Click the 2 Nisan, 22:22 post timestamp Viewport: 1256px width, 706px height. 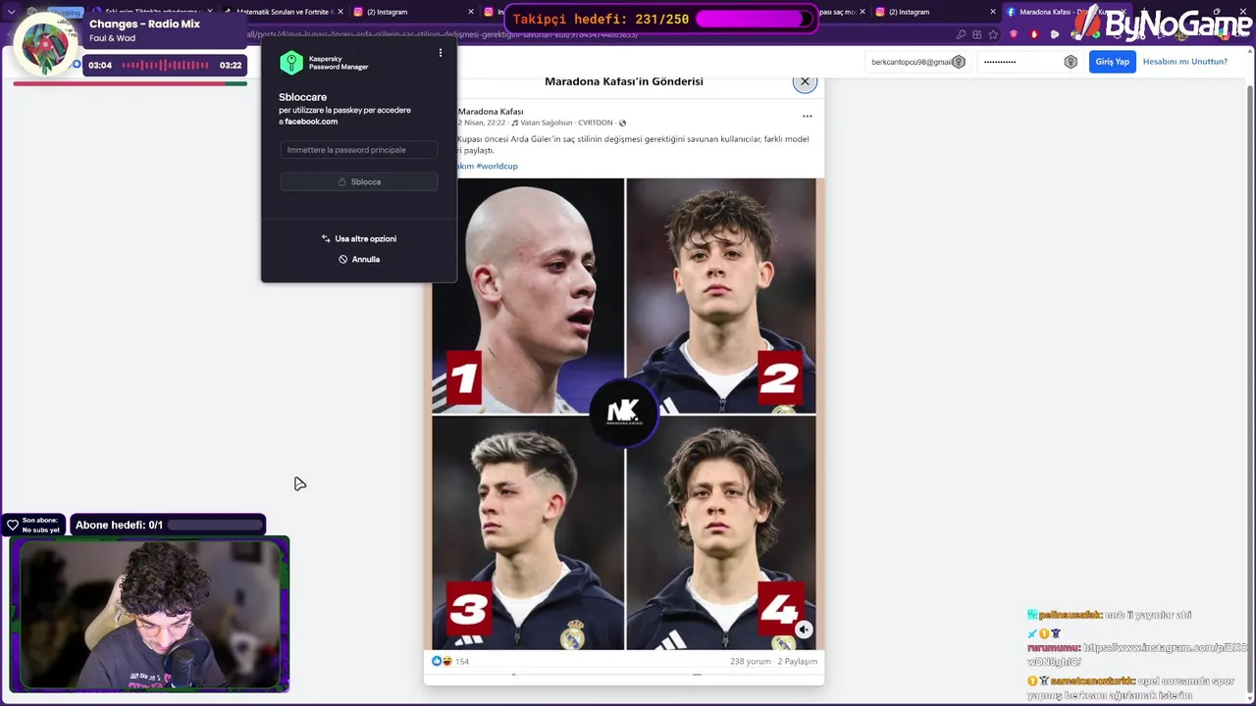click(x=481, y=123)
